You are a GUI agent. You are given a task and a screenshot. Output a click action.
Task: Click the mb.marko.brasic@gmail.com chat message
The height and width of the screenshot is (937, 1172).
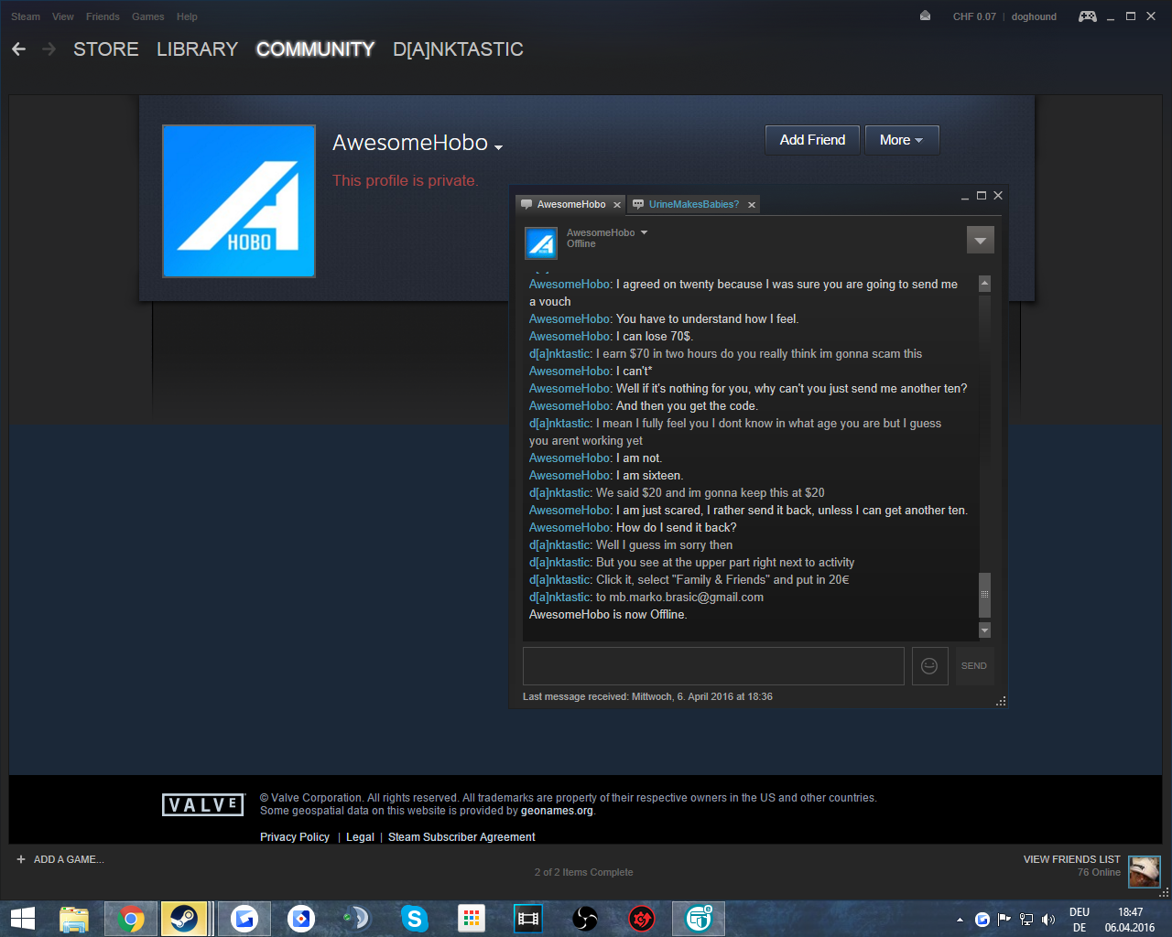(646, 598)
